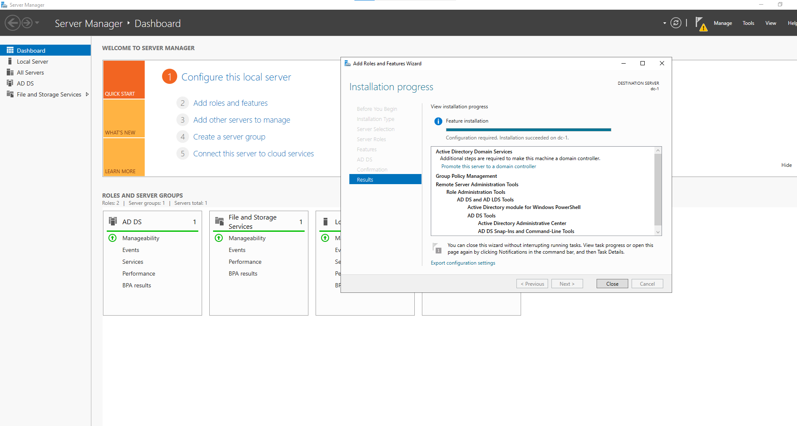
Task: Open the View menu
Action: tap(771, 23)
